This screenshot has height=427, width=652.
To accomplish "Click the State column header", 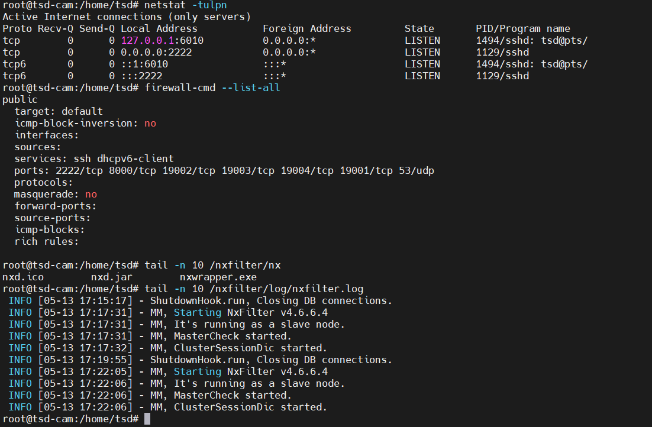I will pos(419,28).
